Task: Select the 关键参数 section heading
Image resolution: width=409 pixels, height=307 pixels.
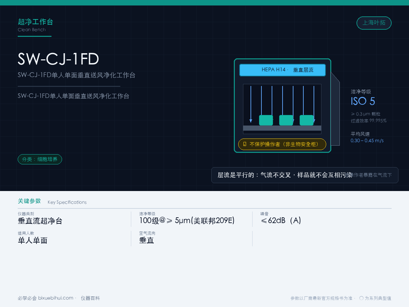Action: [x=29, y=201]
